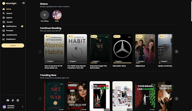Open American Most Evil Mom cover
Image resolution: width=192 pixels, height=111 pixels.
[x=77, y=96]
